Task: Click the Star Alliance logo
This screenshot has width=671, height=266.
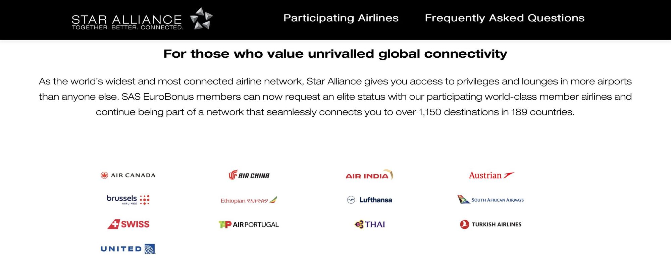Action: 142,19
